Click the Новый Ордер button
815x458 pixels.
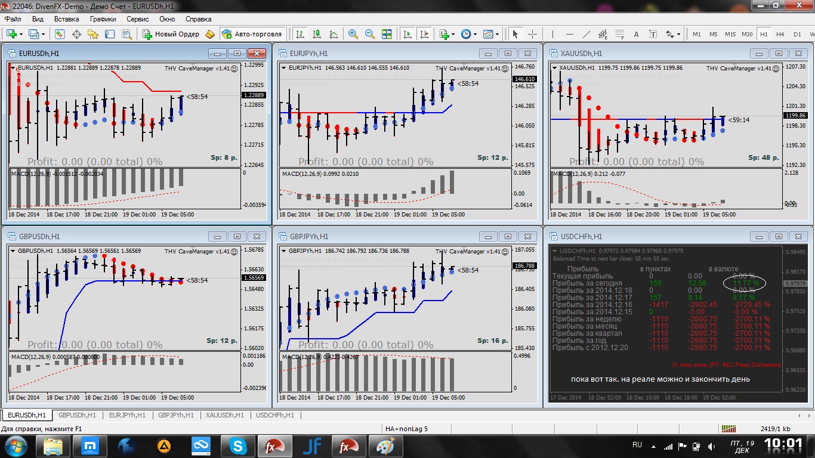pyautogui.click(x=171, y=34)
